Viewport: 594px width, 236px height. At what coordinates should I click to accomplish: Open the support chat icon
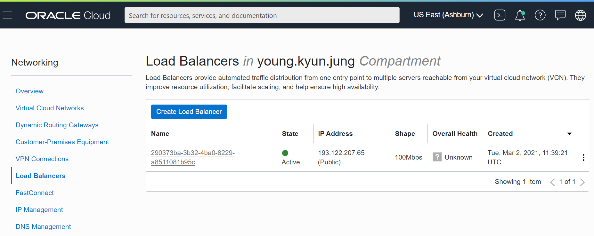pos(560,15)
